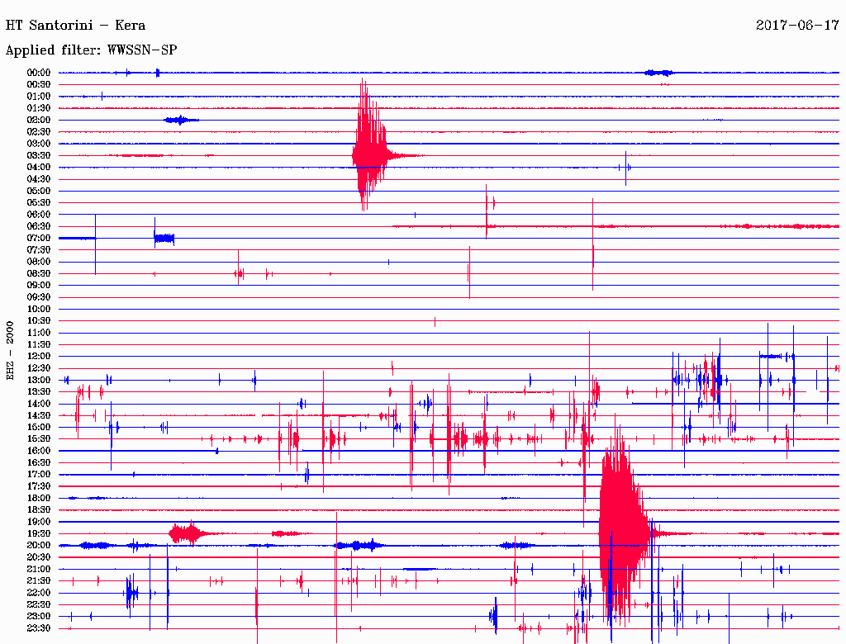Click the 18:30 time label

(39, 510)
